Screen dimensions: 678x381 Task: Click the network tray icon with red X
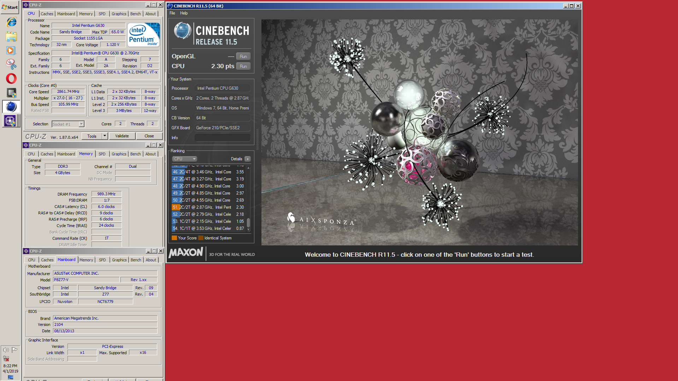pos(6,358)
